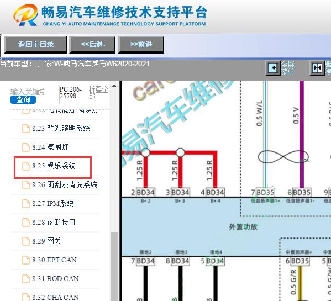Select tree item 8.25 娱乐系统
Image resolution: width=331 pixels, height=301 pixels.
click(x=54, y=166)
